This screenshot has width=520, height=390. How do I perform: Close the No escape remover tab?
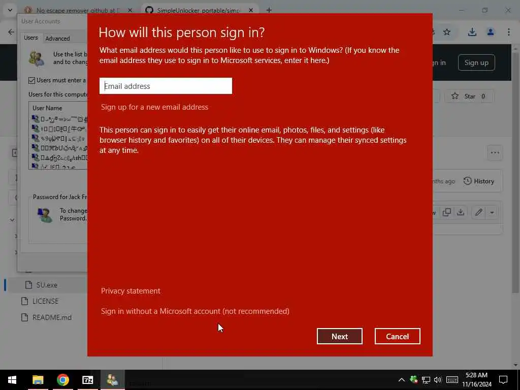point(130,10)
